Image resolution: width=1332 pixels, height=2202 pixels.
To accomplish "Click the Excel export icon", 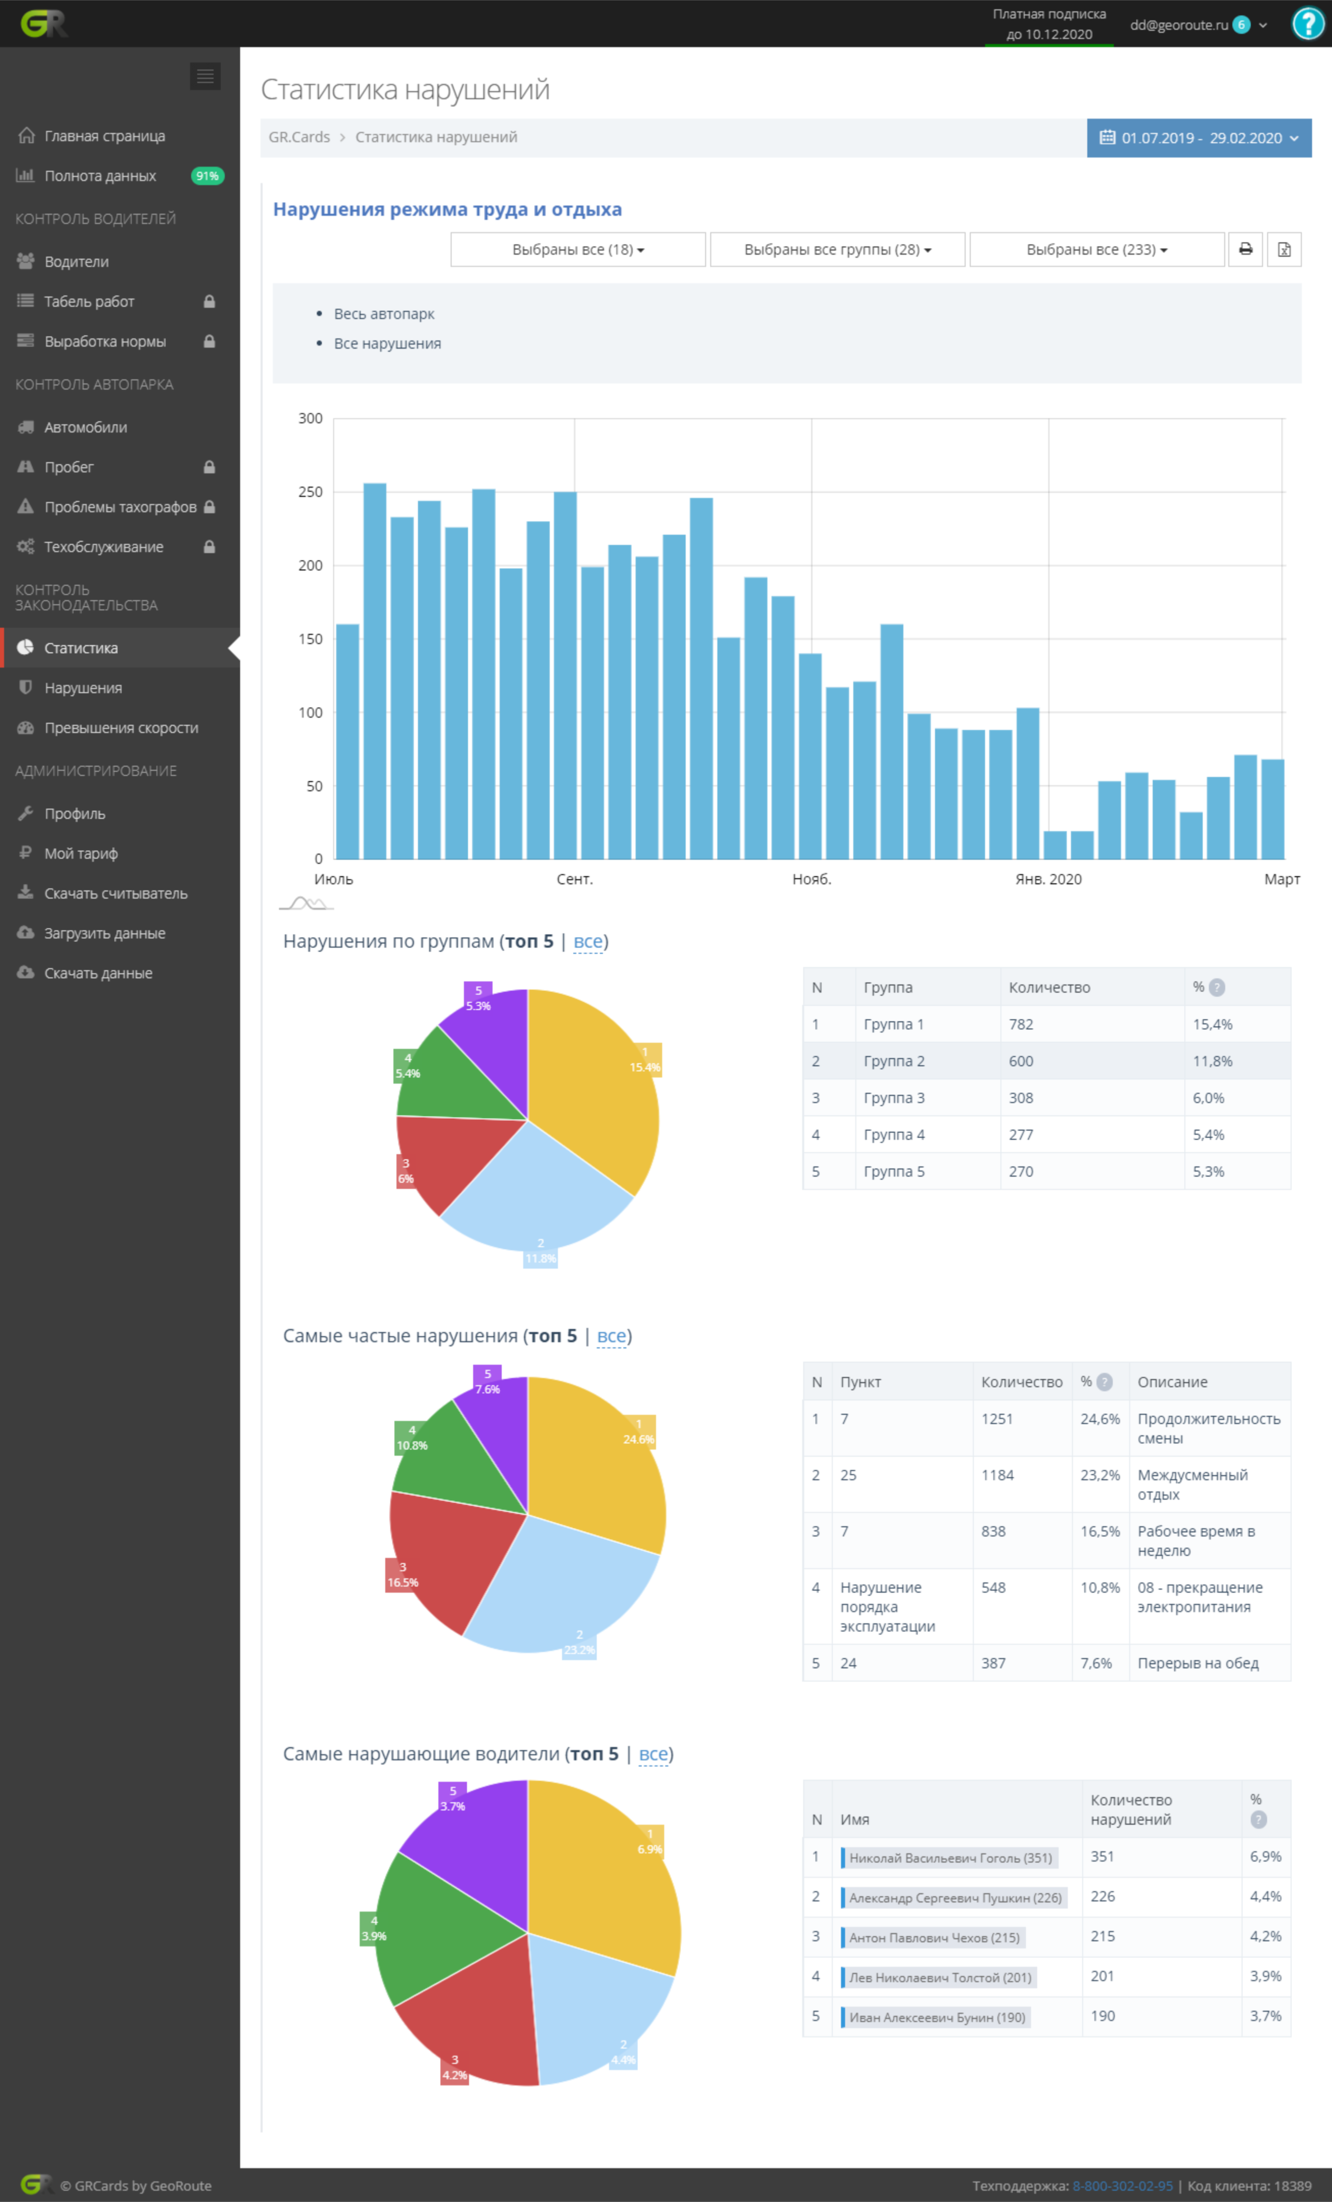I will coord(1284,249).
